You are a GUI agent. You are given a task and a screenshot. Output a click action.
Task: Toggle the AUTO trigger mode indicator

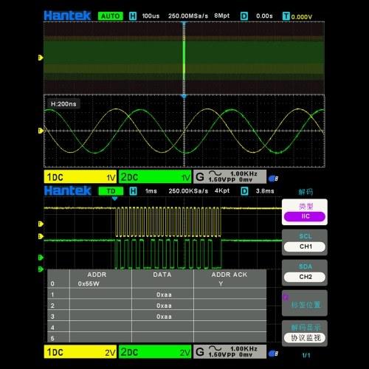111,16
